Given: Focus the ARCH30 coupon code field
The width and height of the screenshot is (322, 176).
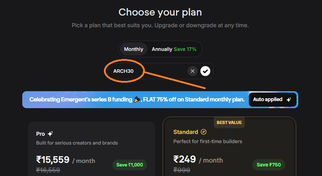Looking at the screenshot, I should [x=148, y=71].
